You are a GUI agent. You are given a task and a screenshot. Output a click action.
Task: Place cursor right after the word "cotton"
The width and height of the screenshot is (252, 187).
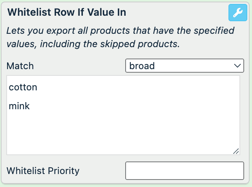(38, 87)
